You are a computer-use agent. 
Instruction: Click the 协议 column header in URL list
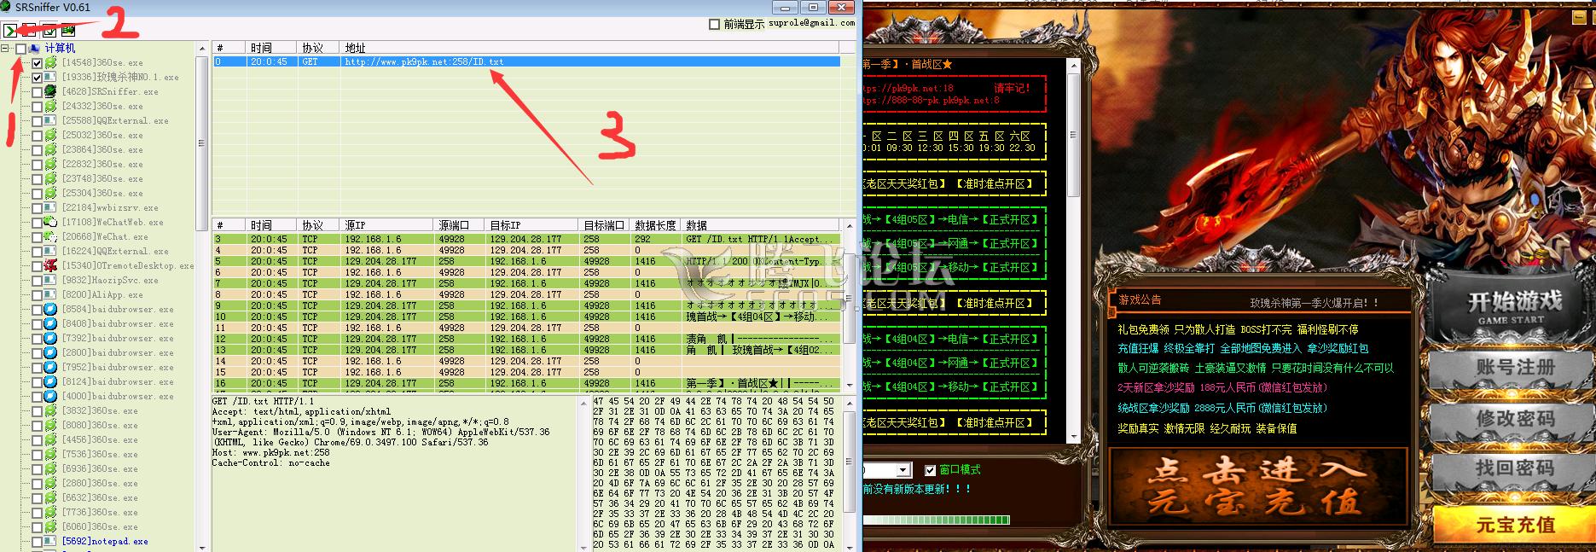tap(319, 48)
